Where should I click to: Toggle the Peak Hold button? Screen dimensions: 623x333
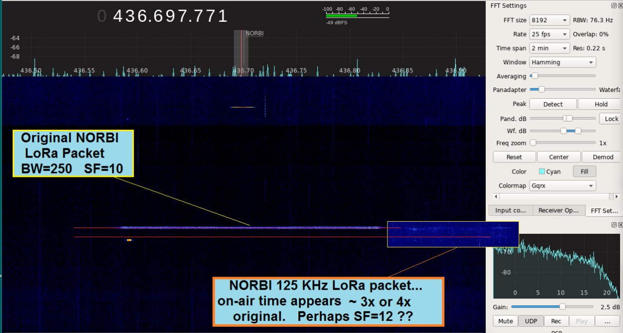601,104
